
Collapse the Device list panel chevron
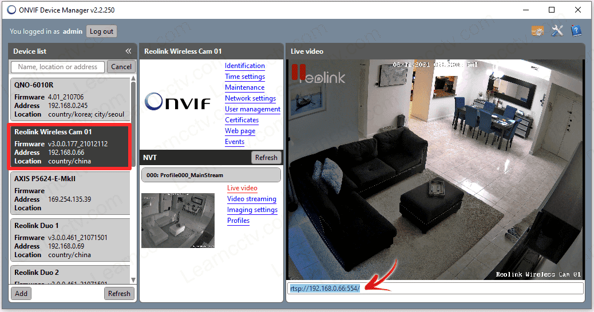click(x=128, y=51)
